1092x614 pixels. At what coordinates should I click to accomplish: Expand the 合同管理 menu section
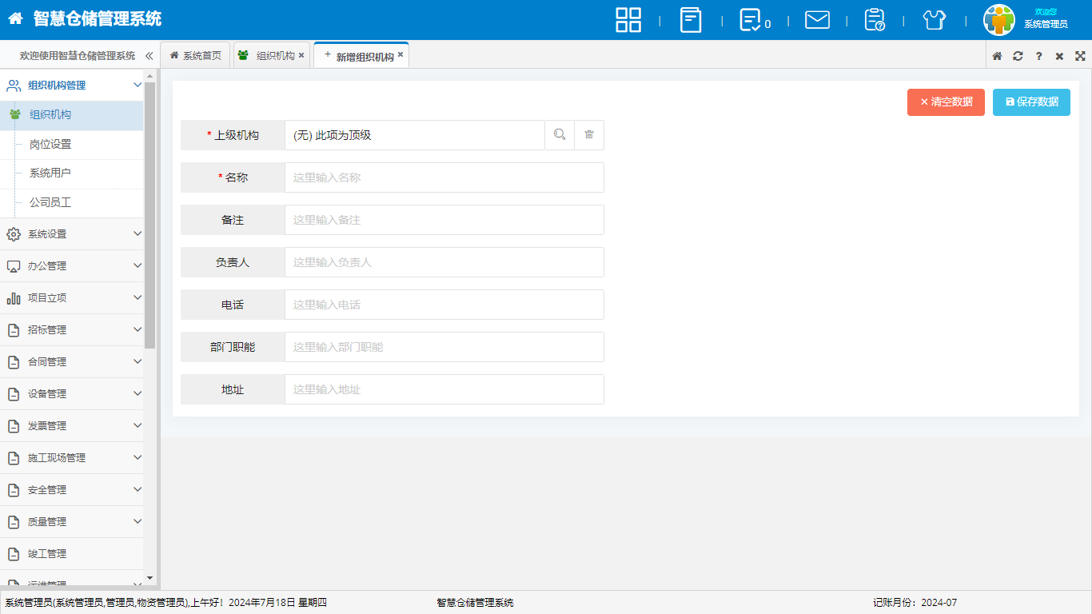(x=72, y=362)
